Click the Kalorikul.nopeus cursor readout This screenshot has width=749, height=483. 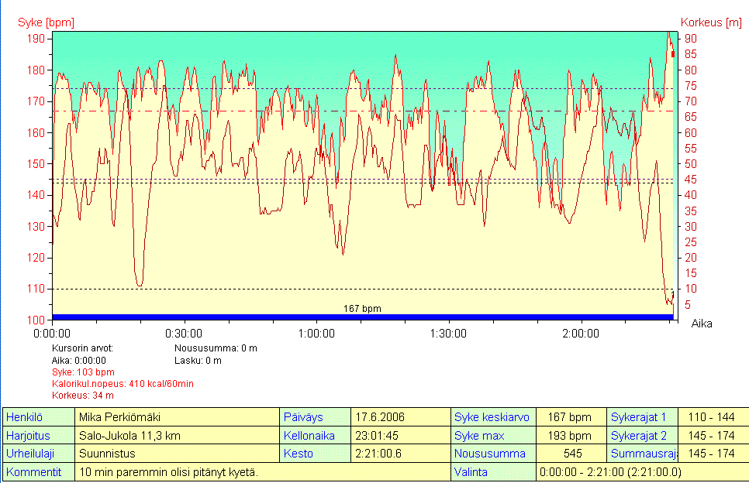click(123, 384)
